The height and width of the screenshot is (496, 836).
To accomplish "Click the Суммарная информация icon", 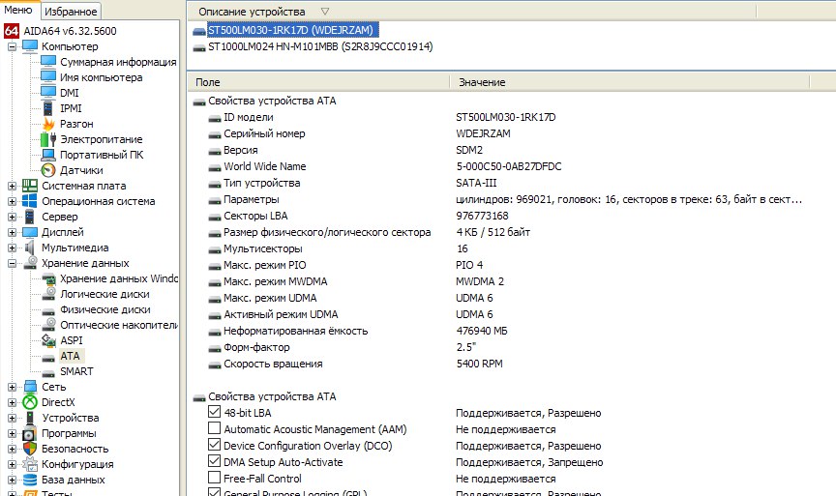I will pyautogui.click(x=48, y=62).
